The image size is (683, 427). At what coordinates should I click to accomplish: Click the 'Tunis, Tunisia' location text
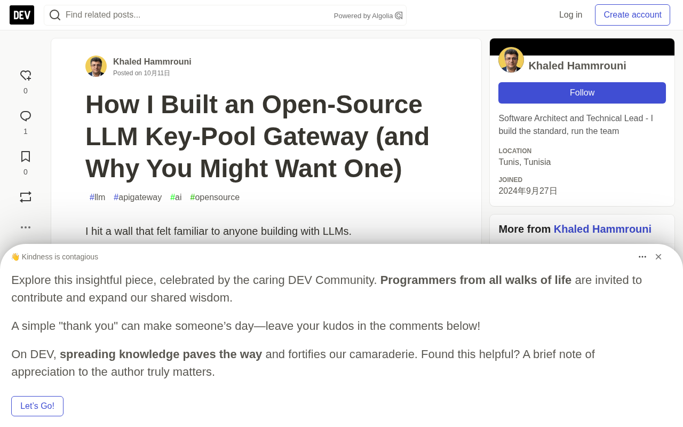click(x=525, y=162)
